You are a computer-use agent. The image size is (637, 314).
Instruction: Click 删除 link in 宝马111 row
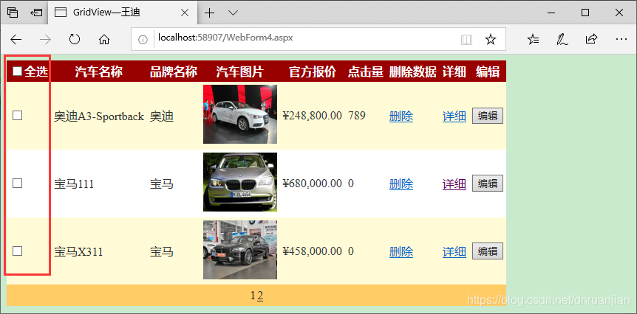click(401, 184)
